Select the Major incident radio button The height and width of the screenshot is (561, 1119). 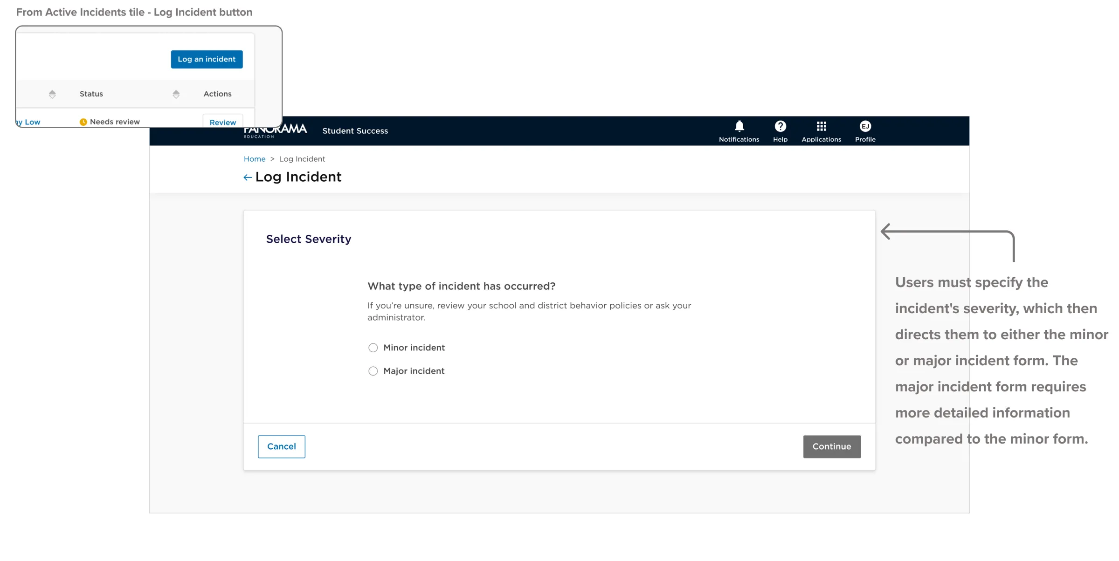pyautogui.click(x=373, y=371)
